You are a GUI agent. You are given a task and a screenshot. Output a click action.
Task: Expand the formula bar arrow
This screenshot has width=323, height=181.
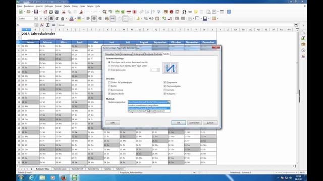[x=296, y=25]
